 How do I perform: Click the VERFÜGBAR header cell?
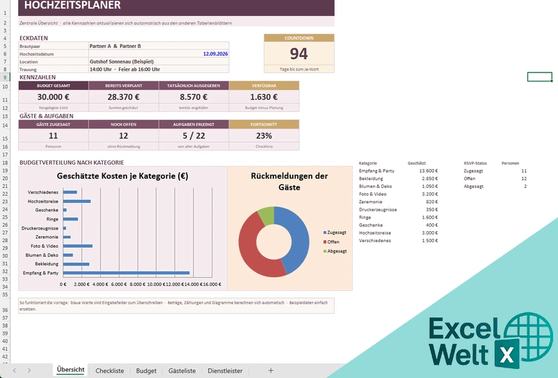click(264, 86)
